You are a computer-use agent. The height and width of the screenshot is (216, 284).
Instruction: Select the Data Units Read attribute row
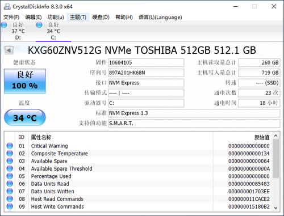139,184
